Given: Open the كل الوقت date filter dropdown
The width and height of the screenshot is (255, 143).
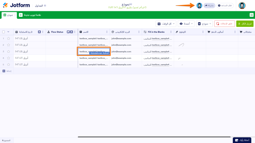Looking at the screenshot, I should (166, 24).
